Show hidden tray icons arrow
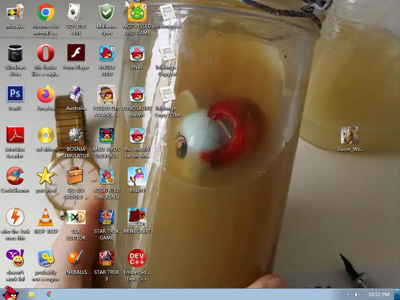 pyautogui.click(x=347, y=295)
